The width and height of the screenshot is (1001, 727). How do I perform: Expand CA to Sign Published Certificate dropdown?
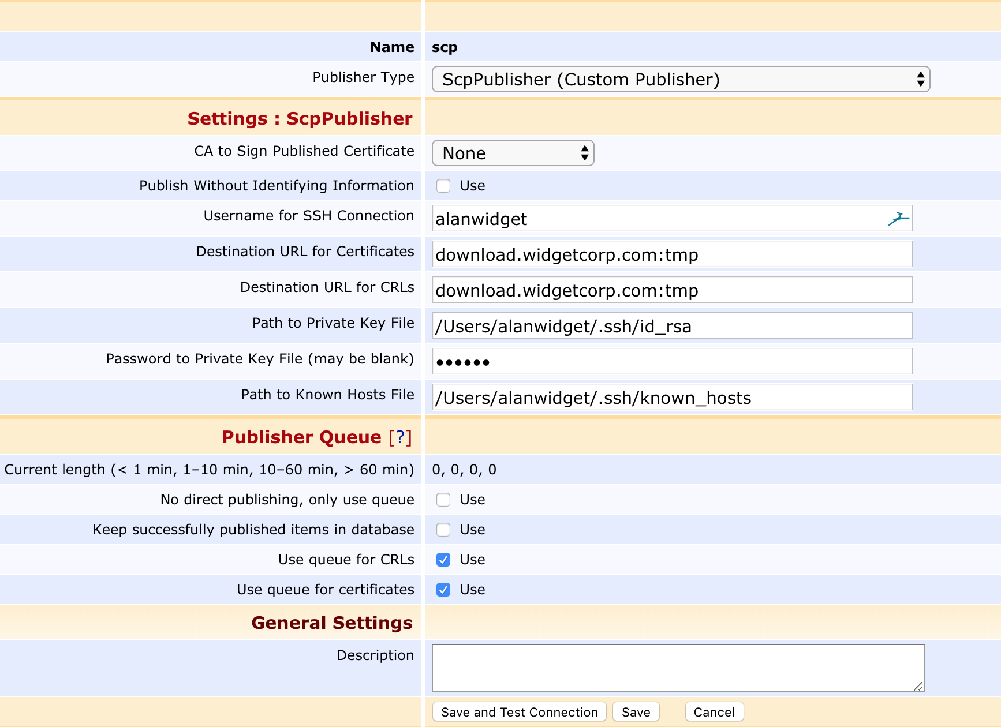(x=513, y=153)
